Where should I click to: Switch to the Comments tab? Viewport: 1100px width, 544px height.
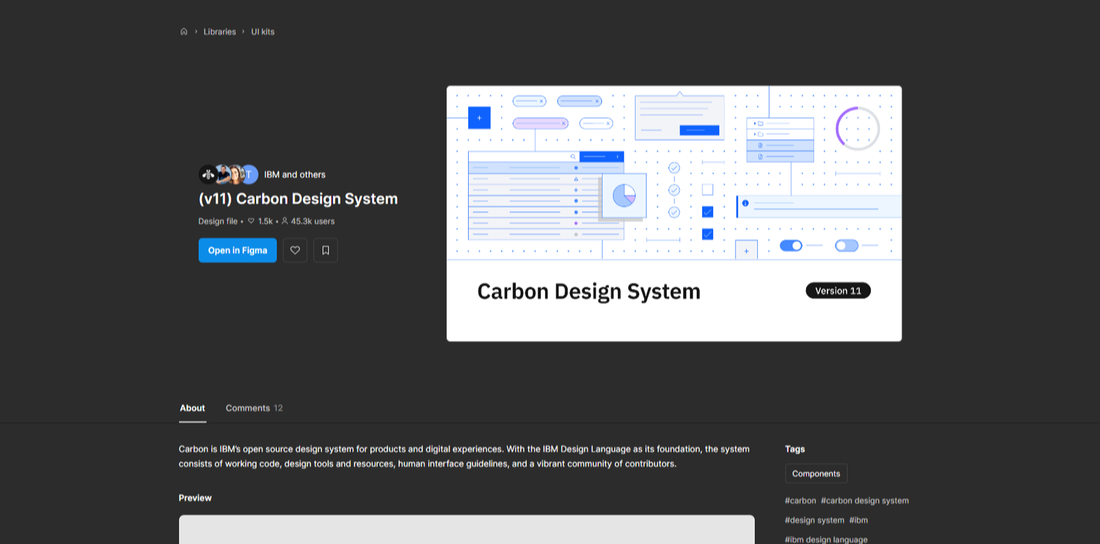point(254,408)
